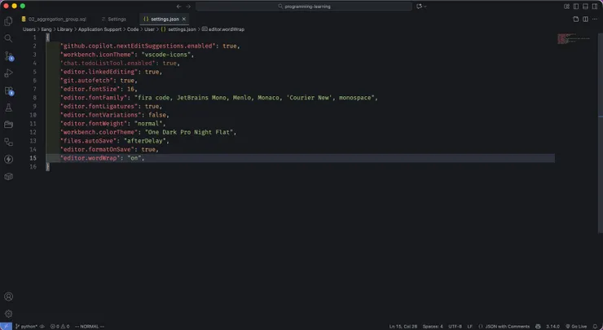Open the Testing flask view
603x330 pixels.
(8, 108)
